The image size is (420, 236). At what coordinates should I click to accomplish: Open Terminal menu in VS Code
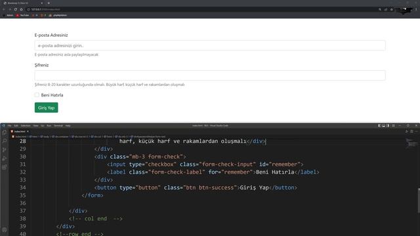(58, 125)
